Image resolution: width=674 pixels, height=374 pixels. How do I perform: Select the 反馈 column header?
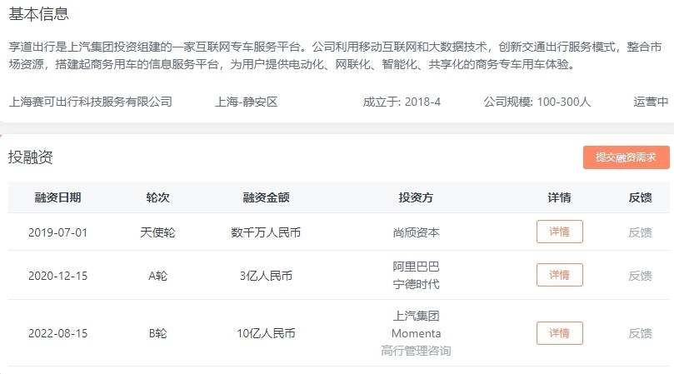[640, 197]
